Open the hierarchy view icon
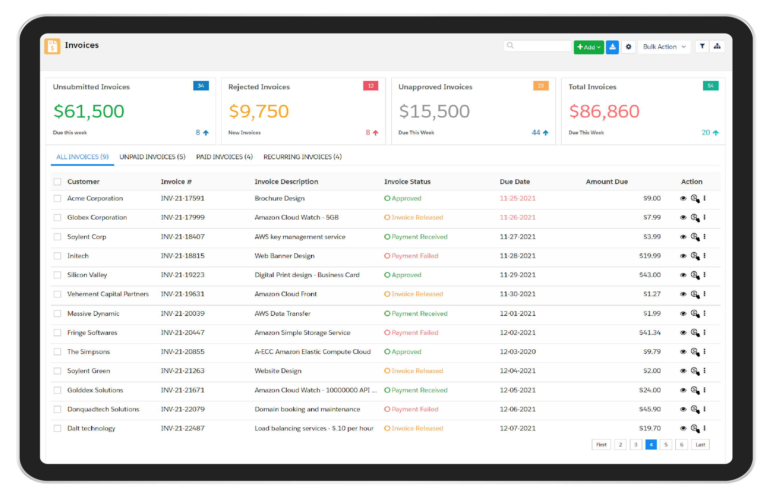The width and height of the screenshot is (766, 501). click(x=717, y=46)
